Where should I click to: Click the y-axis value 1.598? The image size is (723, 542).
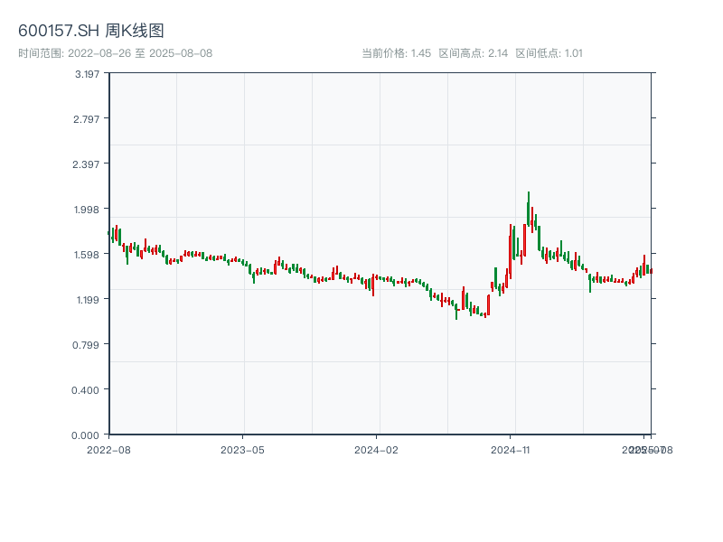point(87,255)
